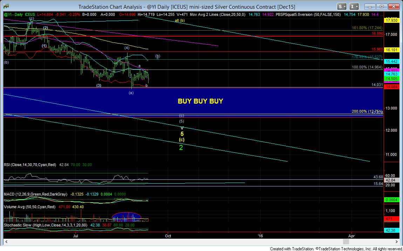Click the Oct date label on time axis
This screenshot has height=251, width=403.
click(168, 236)
